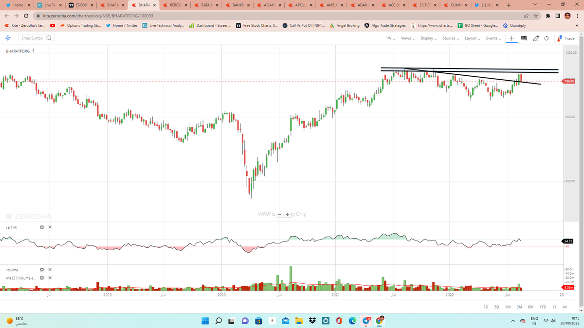Image resolution: width=584 pixels, height=328 pixels.
Task: Bookmark this page with star icon
Action: click(535, 16)
